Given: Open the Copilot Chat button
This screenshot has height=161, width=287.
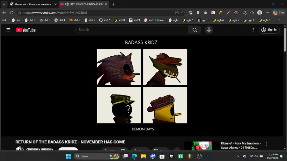Looking at the screenshot, I should (279, 13).
